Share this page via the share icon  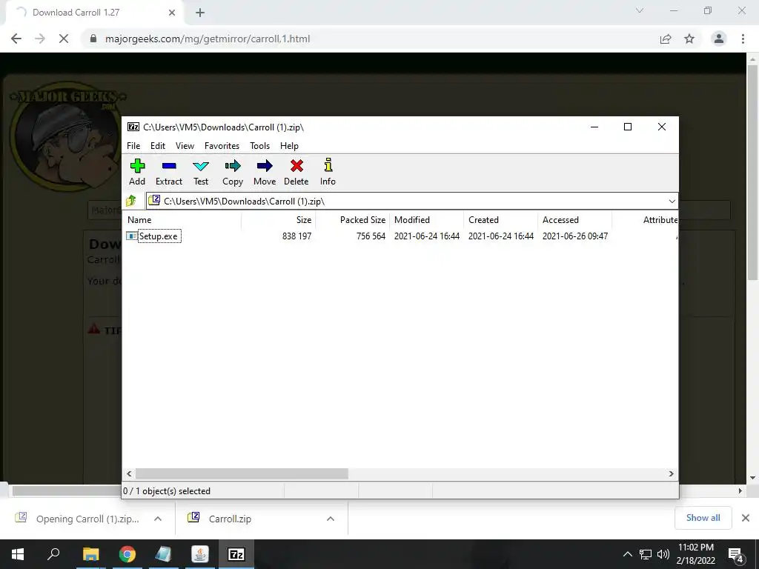click(x=666, y=39)
